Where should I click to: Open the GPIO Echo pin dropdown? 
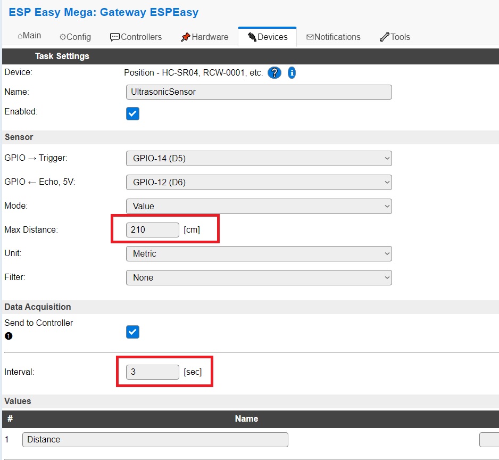tap(259, 182)
